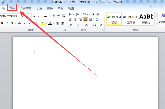Image resolution: width=165 pixels, height=109 pixels.
Task: Click the Grow Font icon
Action: tap(34, 16)
